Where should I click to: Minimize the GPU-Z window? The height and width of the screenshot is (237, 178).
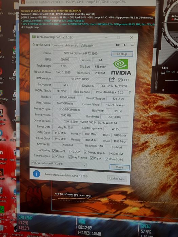tap(106, 37)
